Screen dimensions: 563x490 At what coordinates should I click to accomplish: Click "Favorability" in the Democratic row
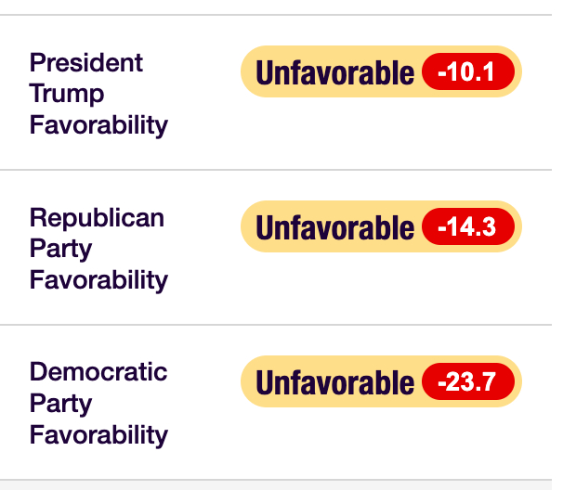(x=98, y=435)
